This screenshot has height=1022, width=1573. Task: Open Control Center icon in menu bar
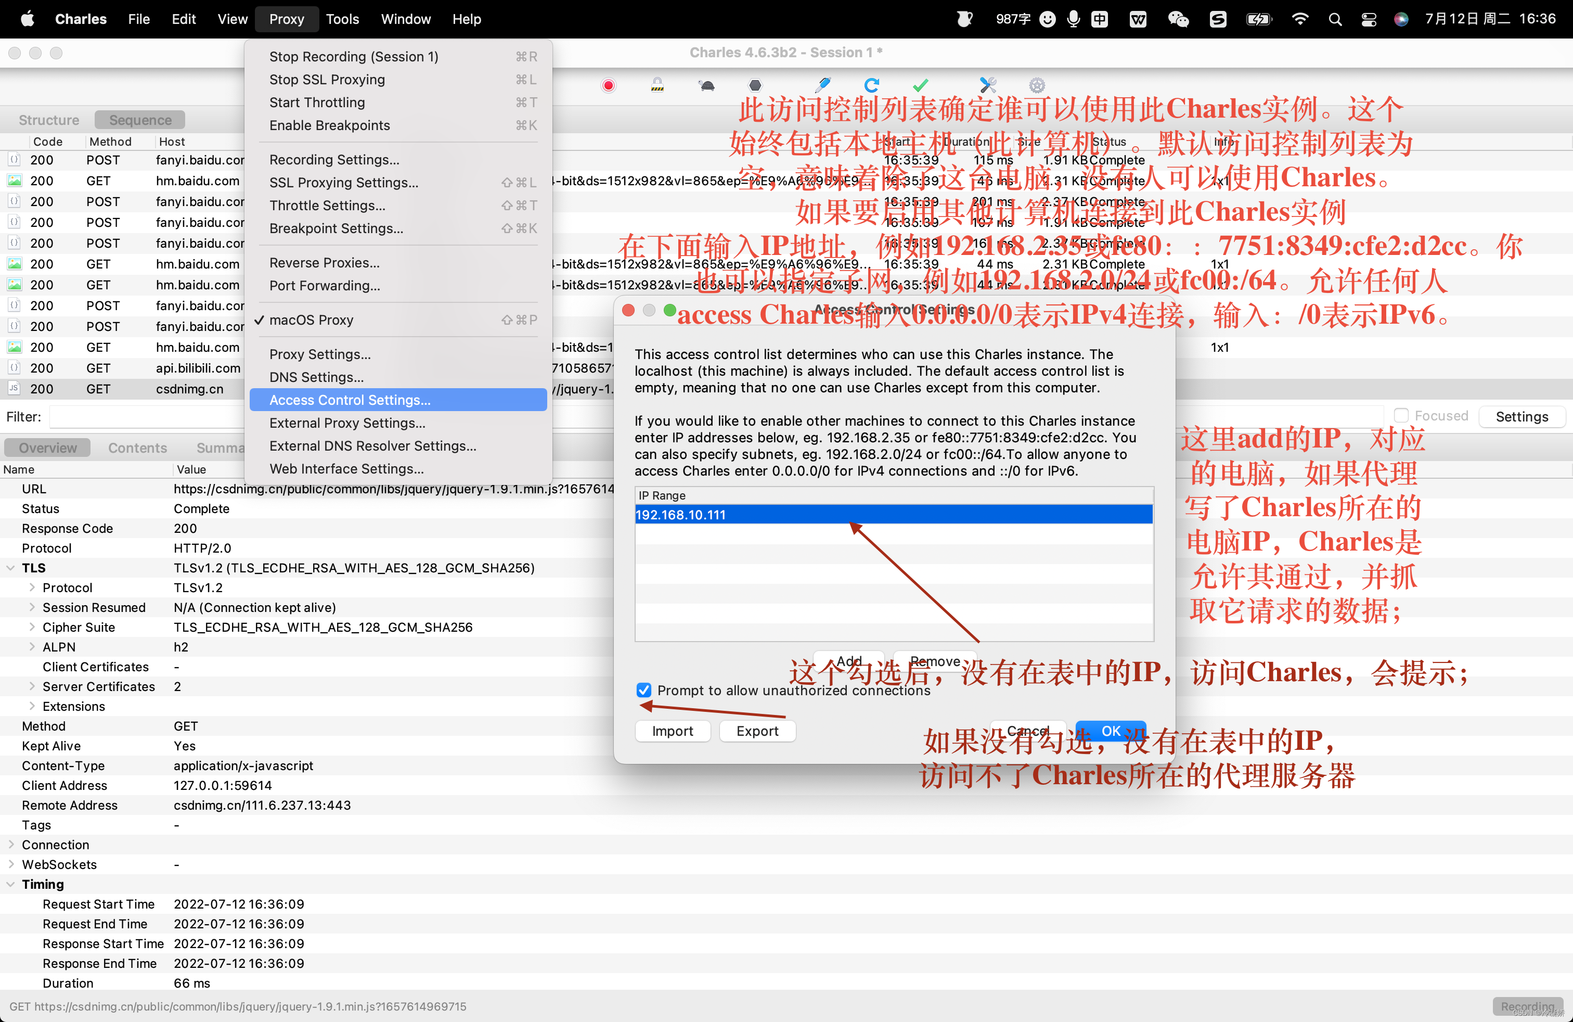1369,19
